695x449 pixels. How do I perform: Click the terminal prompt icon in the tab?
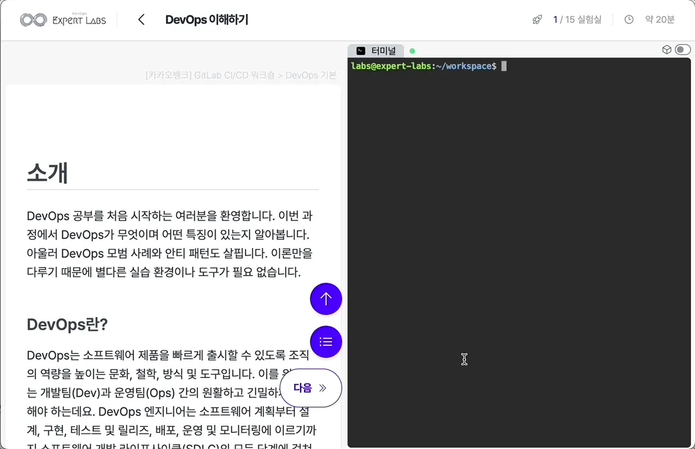click(361, 51)
